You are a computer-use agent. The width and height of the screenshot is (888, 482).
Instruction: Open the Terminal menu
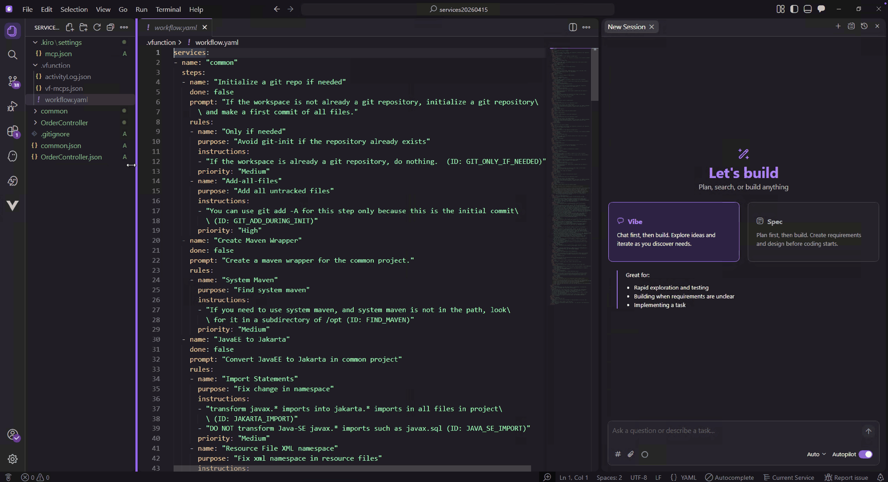168,9
